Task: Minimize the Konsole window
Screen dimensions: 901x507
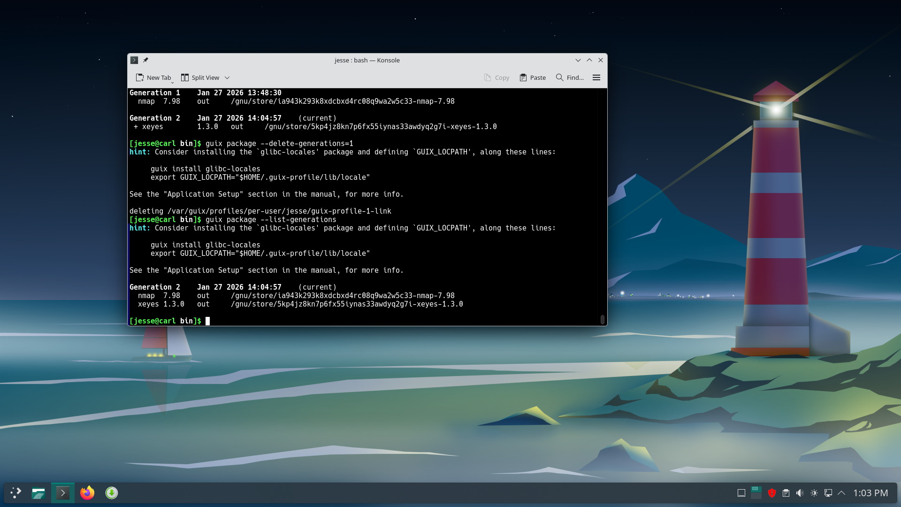Action: coord(578,60)
